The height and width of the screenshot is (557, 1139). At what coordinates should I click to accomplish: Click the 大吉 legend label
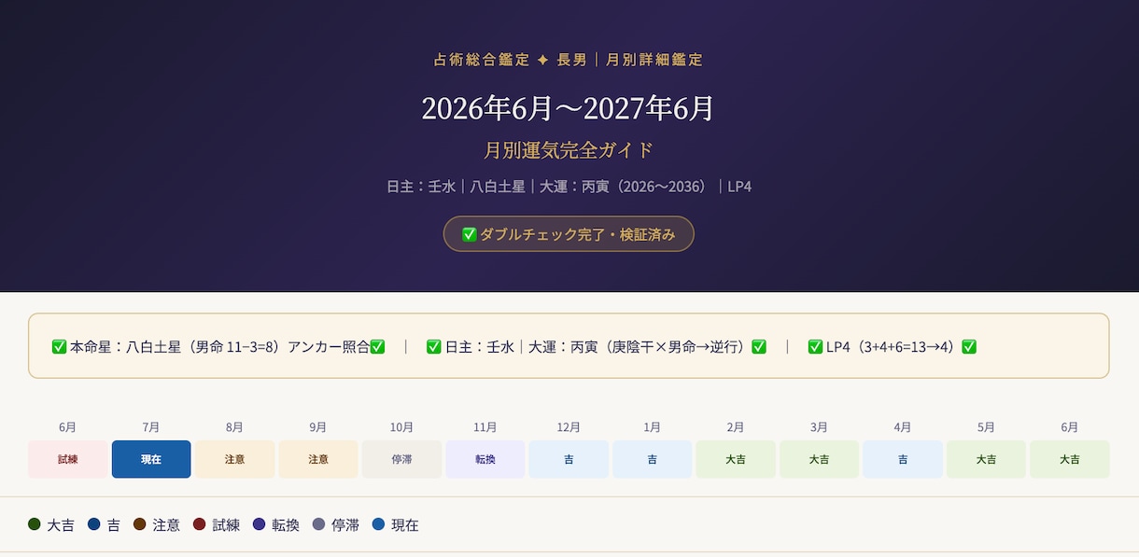[61, 525]
